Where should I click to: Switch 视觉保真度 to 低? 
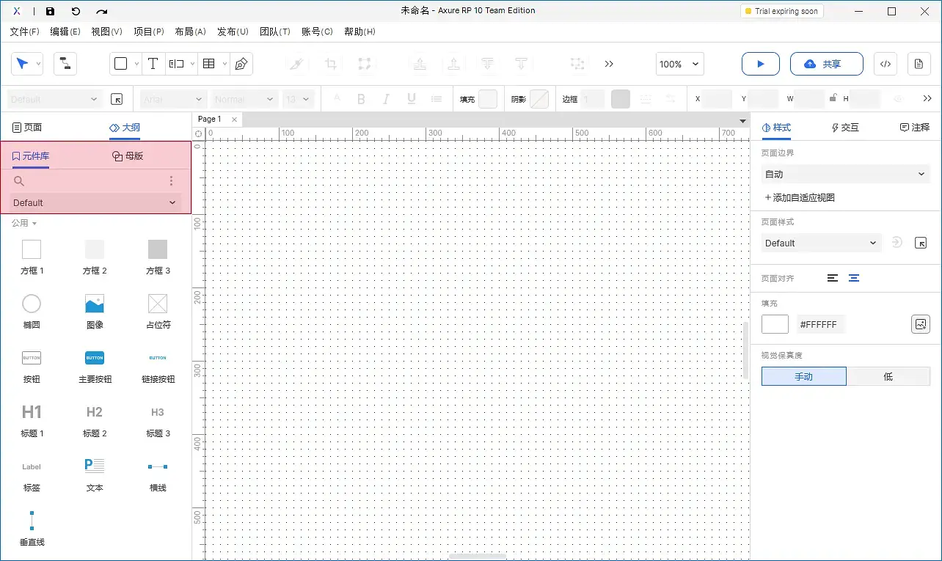pyautogui.click(x=888, y=375)
